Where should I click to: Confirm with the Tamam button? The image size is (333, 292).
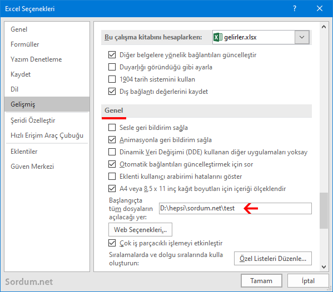[x=261, y=281]
